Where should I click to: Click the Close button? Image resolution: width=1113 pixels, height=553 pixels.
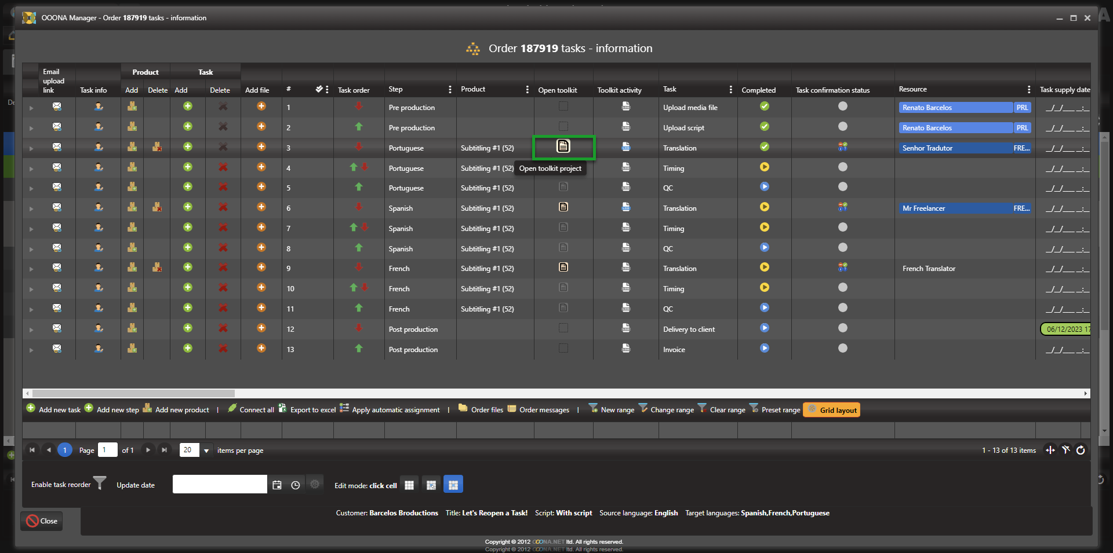(42, 521)
